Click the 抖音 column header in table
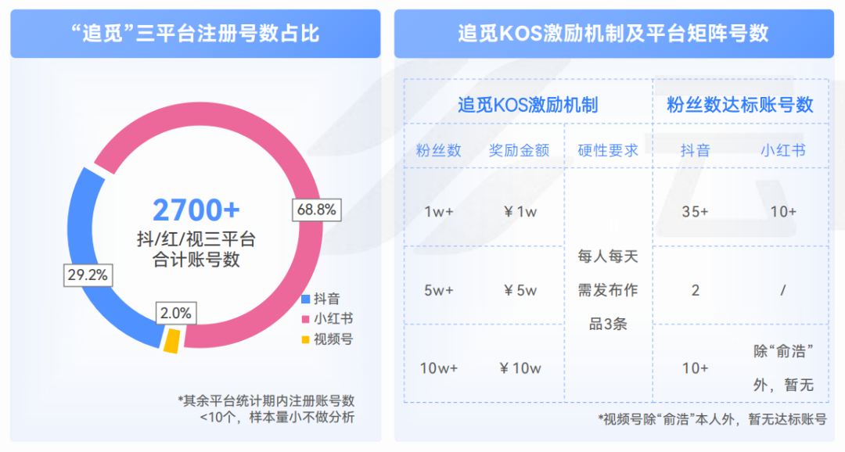The height and width of the screenshot is (452, 845). pos(696,150)
